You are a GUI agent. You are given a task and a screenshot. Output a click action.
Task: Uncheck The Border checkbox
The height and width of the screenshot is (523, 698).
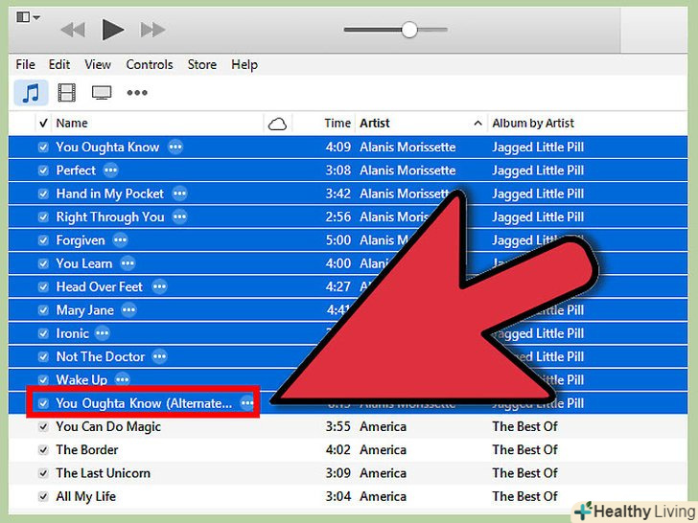coord(43,450)
